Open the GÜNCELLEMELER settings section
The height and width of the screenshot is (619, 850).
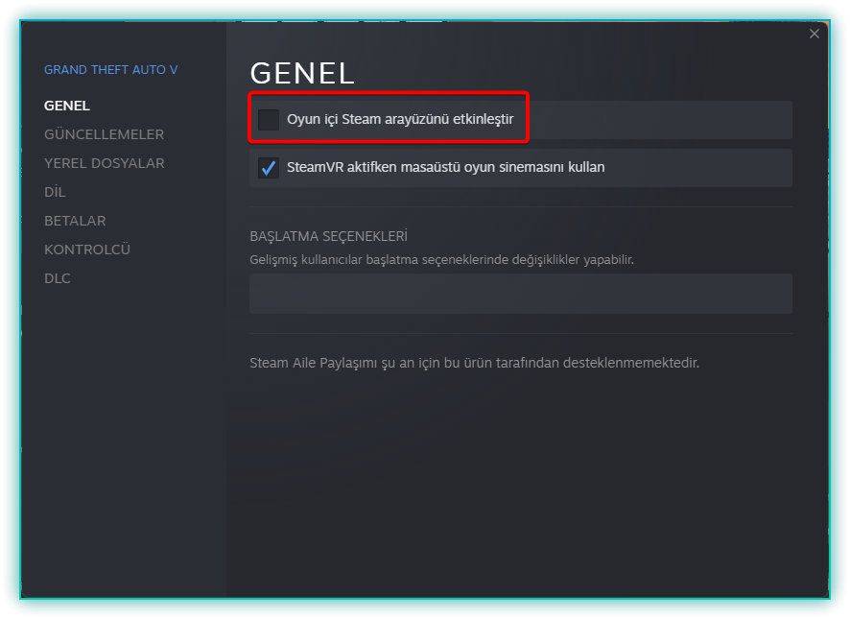tap(105, 134)
